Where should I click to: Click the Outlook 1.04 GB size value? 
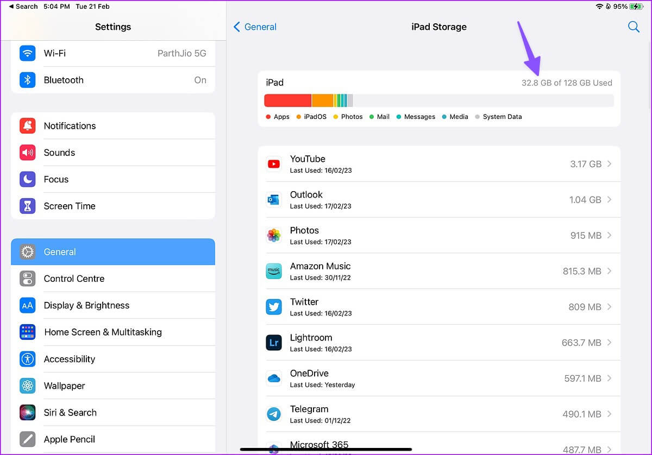coord(585,200)
